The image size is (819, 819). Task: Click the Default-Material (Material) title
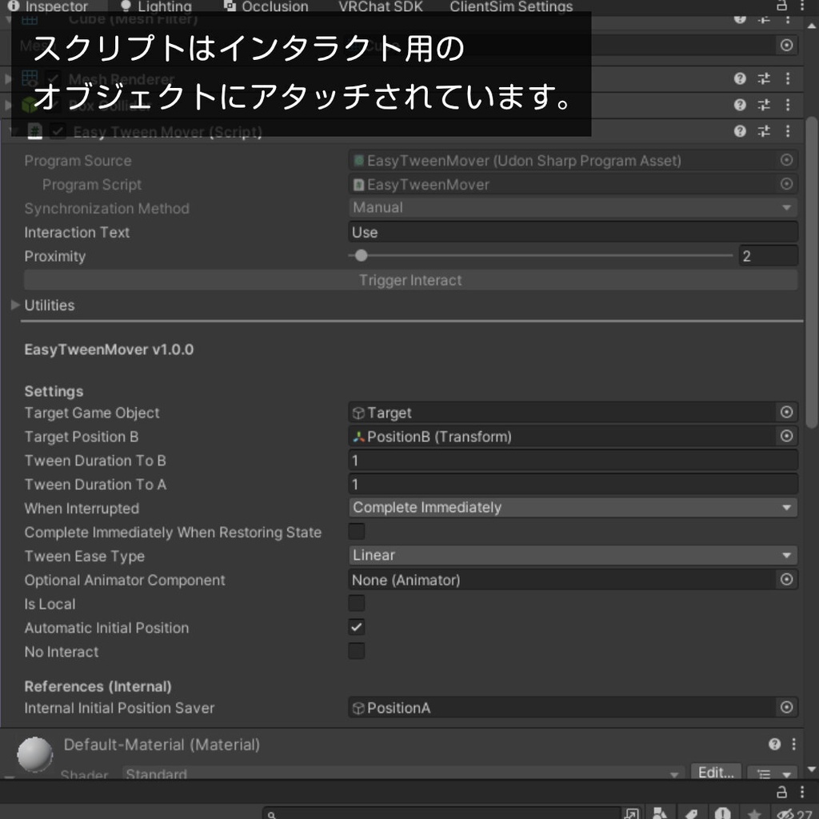[x=162, y=745]
